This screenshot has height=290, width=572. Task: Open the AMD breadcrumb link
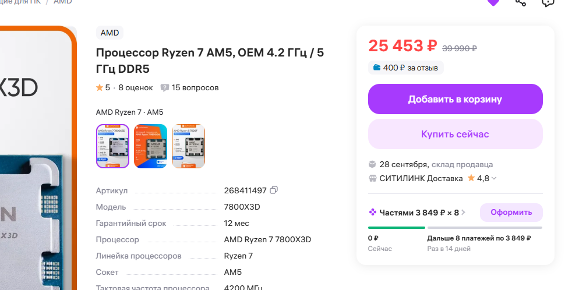click(63, 2)
